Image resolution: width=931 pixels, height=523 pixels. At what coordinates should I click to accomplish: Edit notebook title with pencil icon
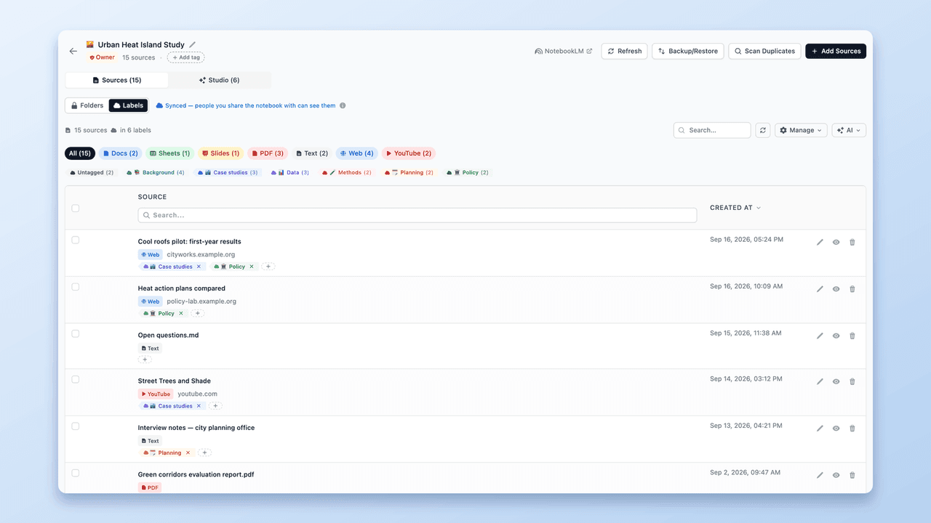tap(192, 44)
